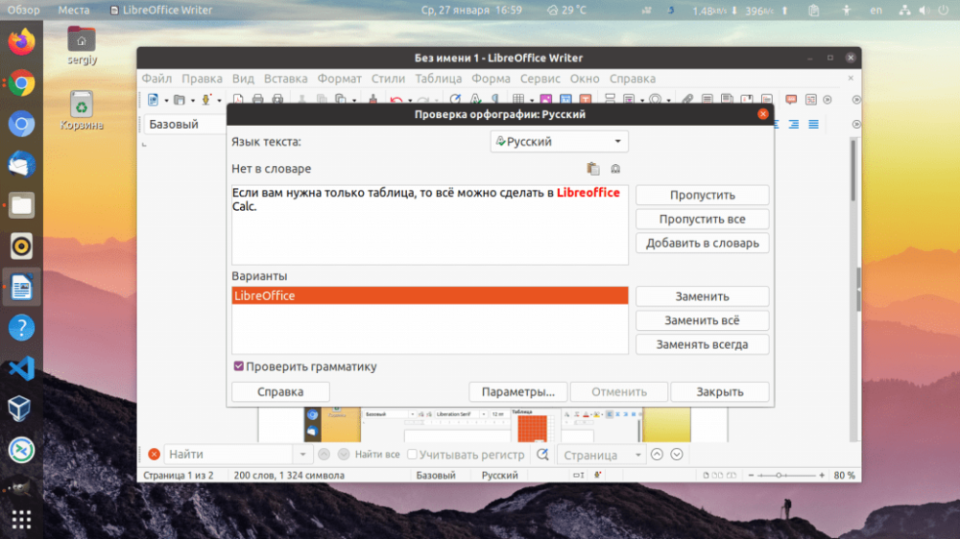
Task: Enable the Учитывать регистр checkbox
Action: [x=413, y=455]
